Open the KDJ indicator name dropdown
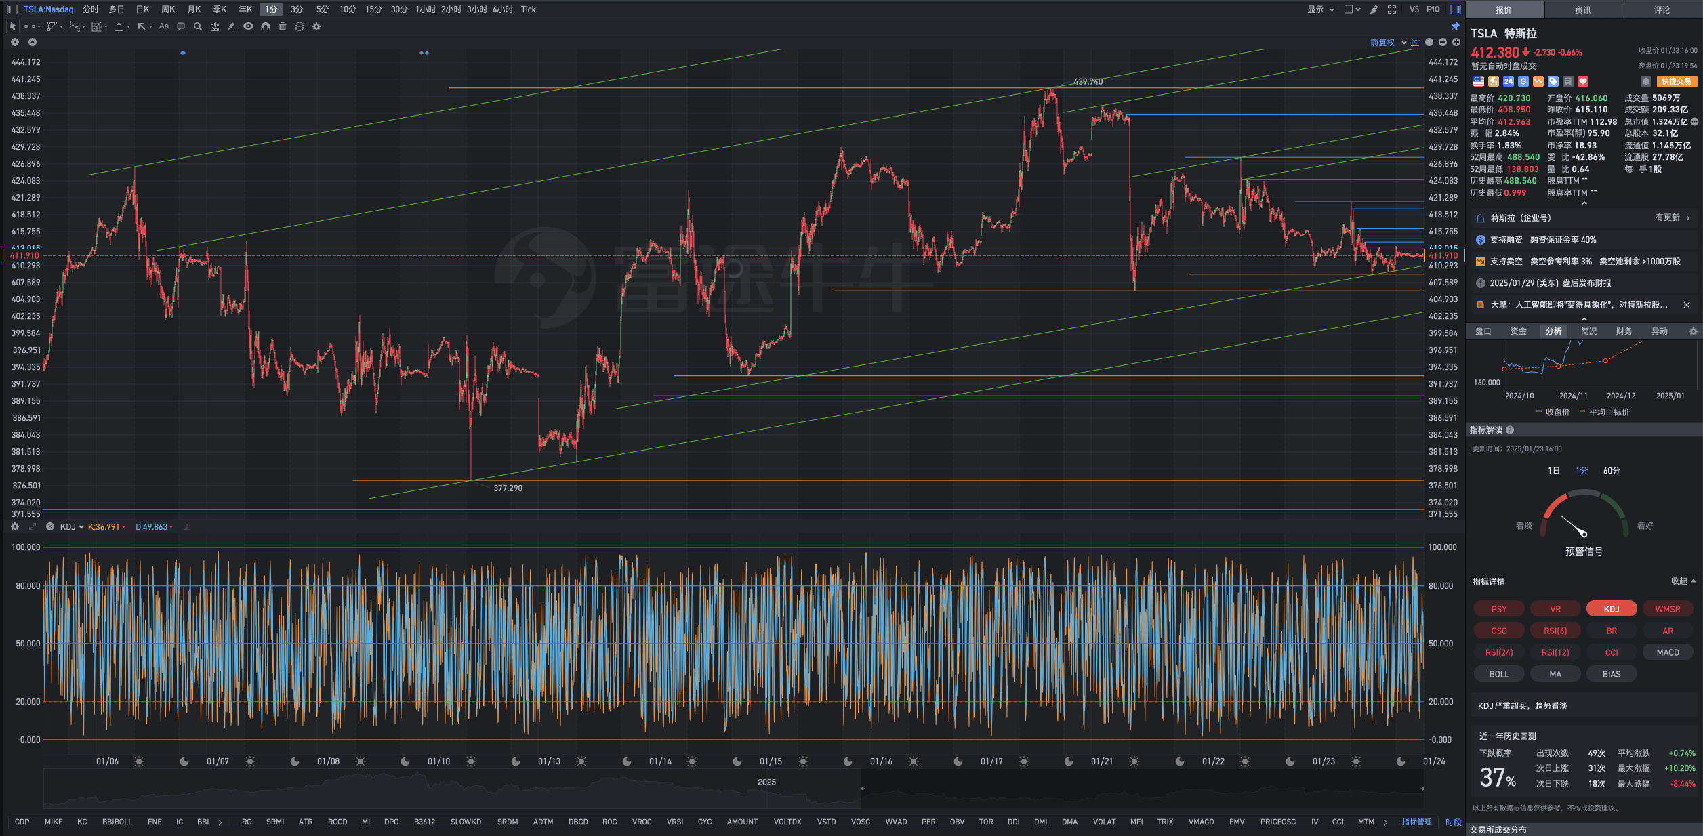 72,526
